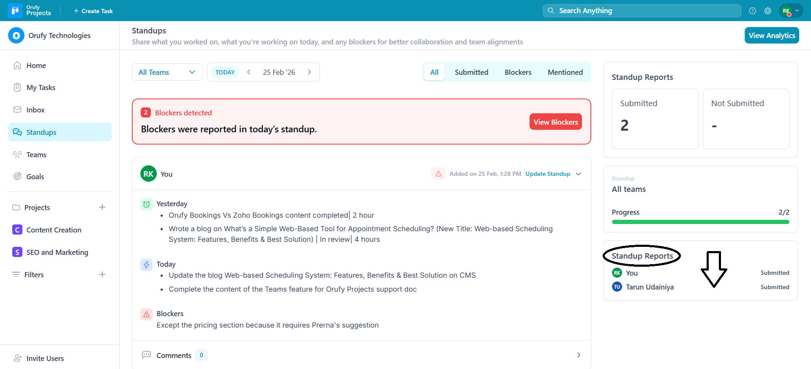
Task: Go to next day arrow
Action: click(309, 72)
